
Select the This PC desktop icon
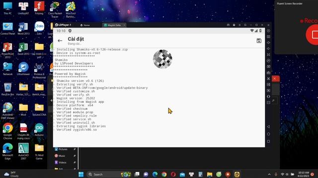click(7, 8)
